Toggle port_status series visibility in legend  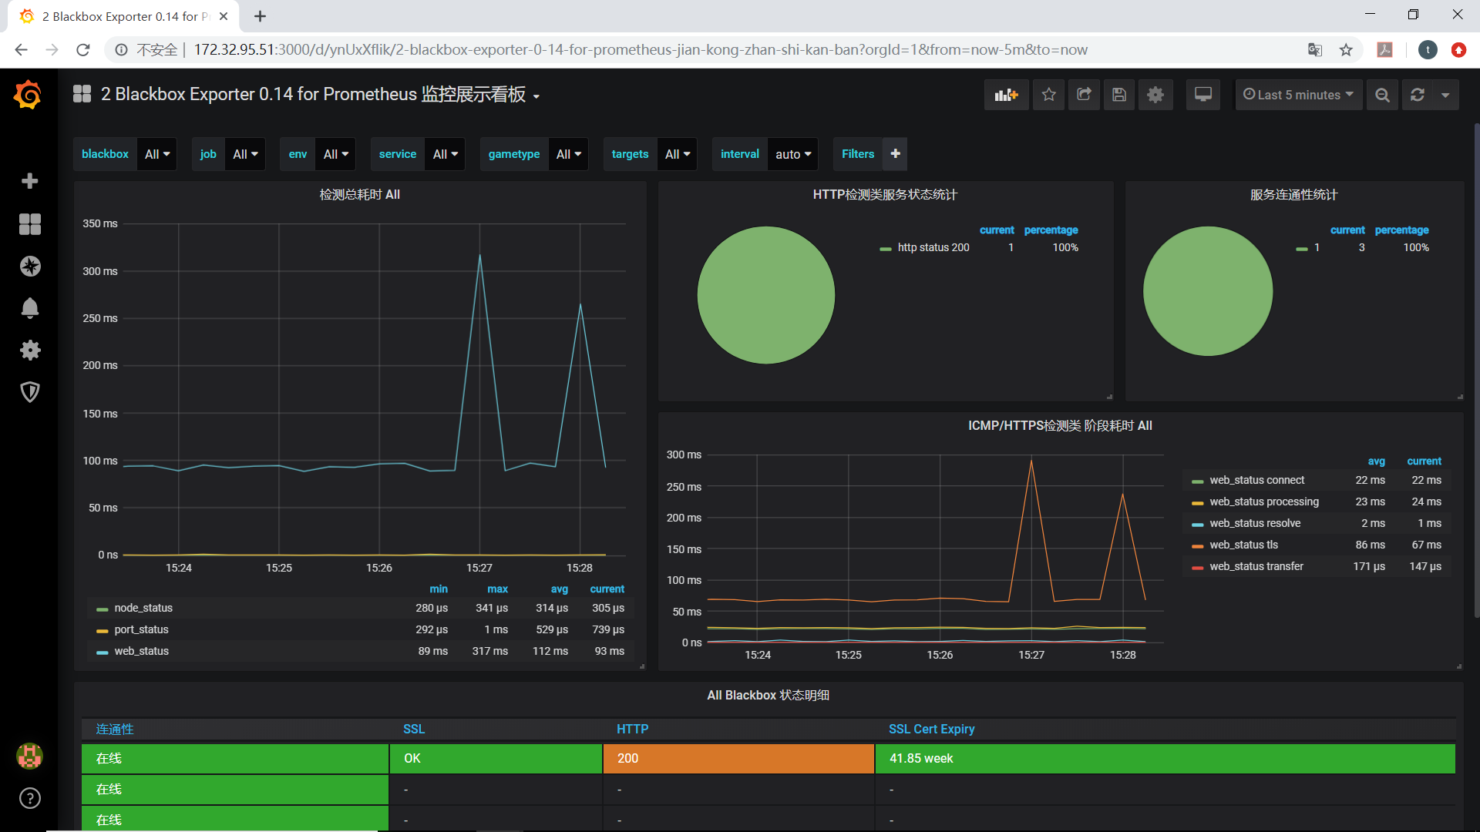pos(141,629)
